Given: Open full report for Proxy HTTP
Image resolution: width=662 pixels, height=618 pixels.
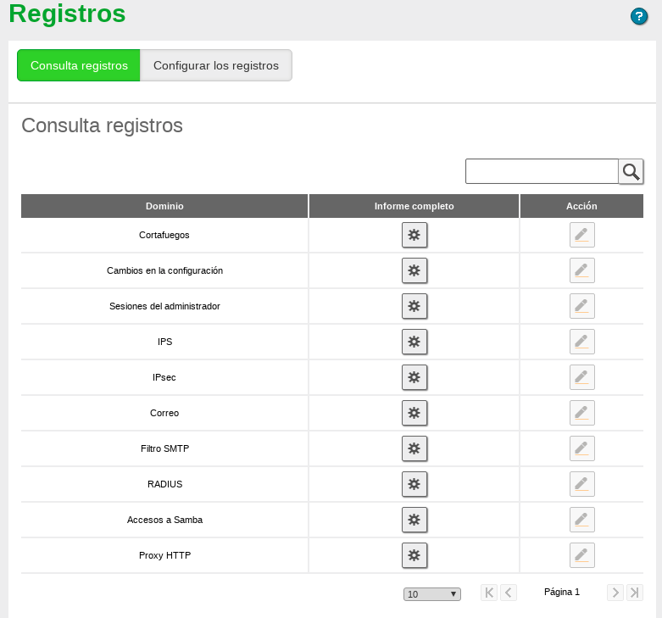Looking at the screenshot, I should click(x=414, y=555).
